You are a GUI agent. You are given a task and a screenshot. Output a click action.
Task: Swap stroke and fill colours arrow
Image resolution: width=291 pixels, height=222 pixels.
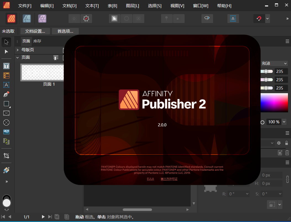tap(7, 210)
